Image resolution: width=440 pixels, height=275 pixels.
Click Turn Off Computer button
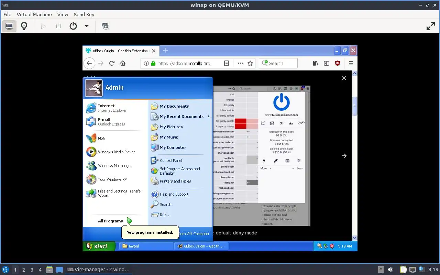[x=194, y=234]
